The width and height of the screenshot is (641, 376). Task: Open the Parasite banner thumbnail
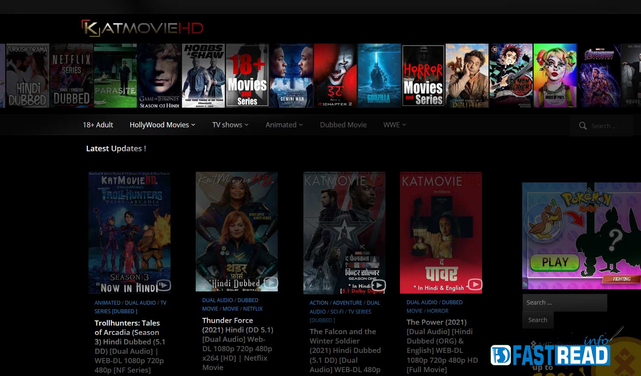(x=115, y=76)
